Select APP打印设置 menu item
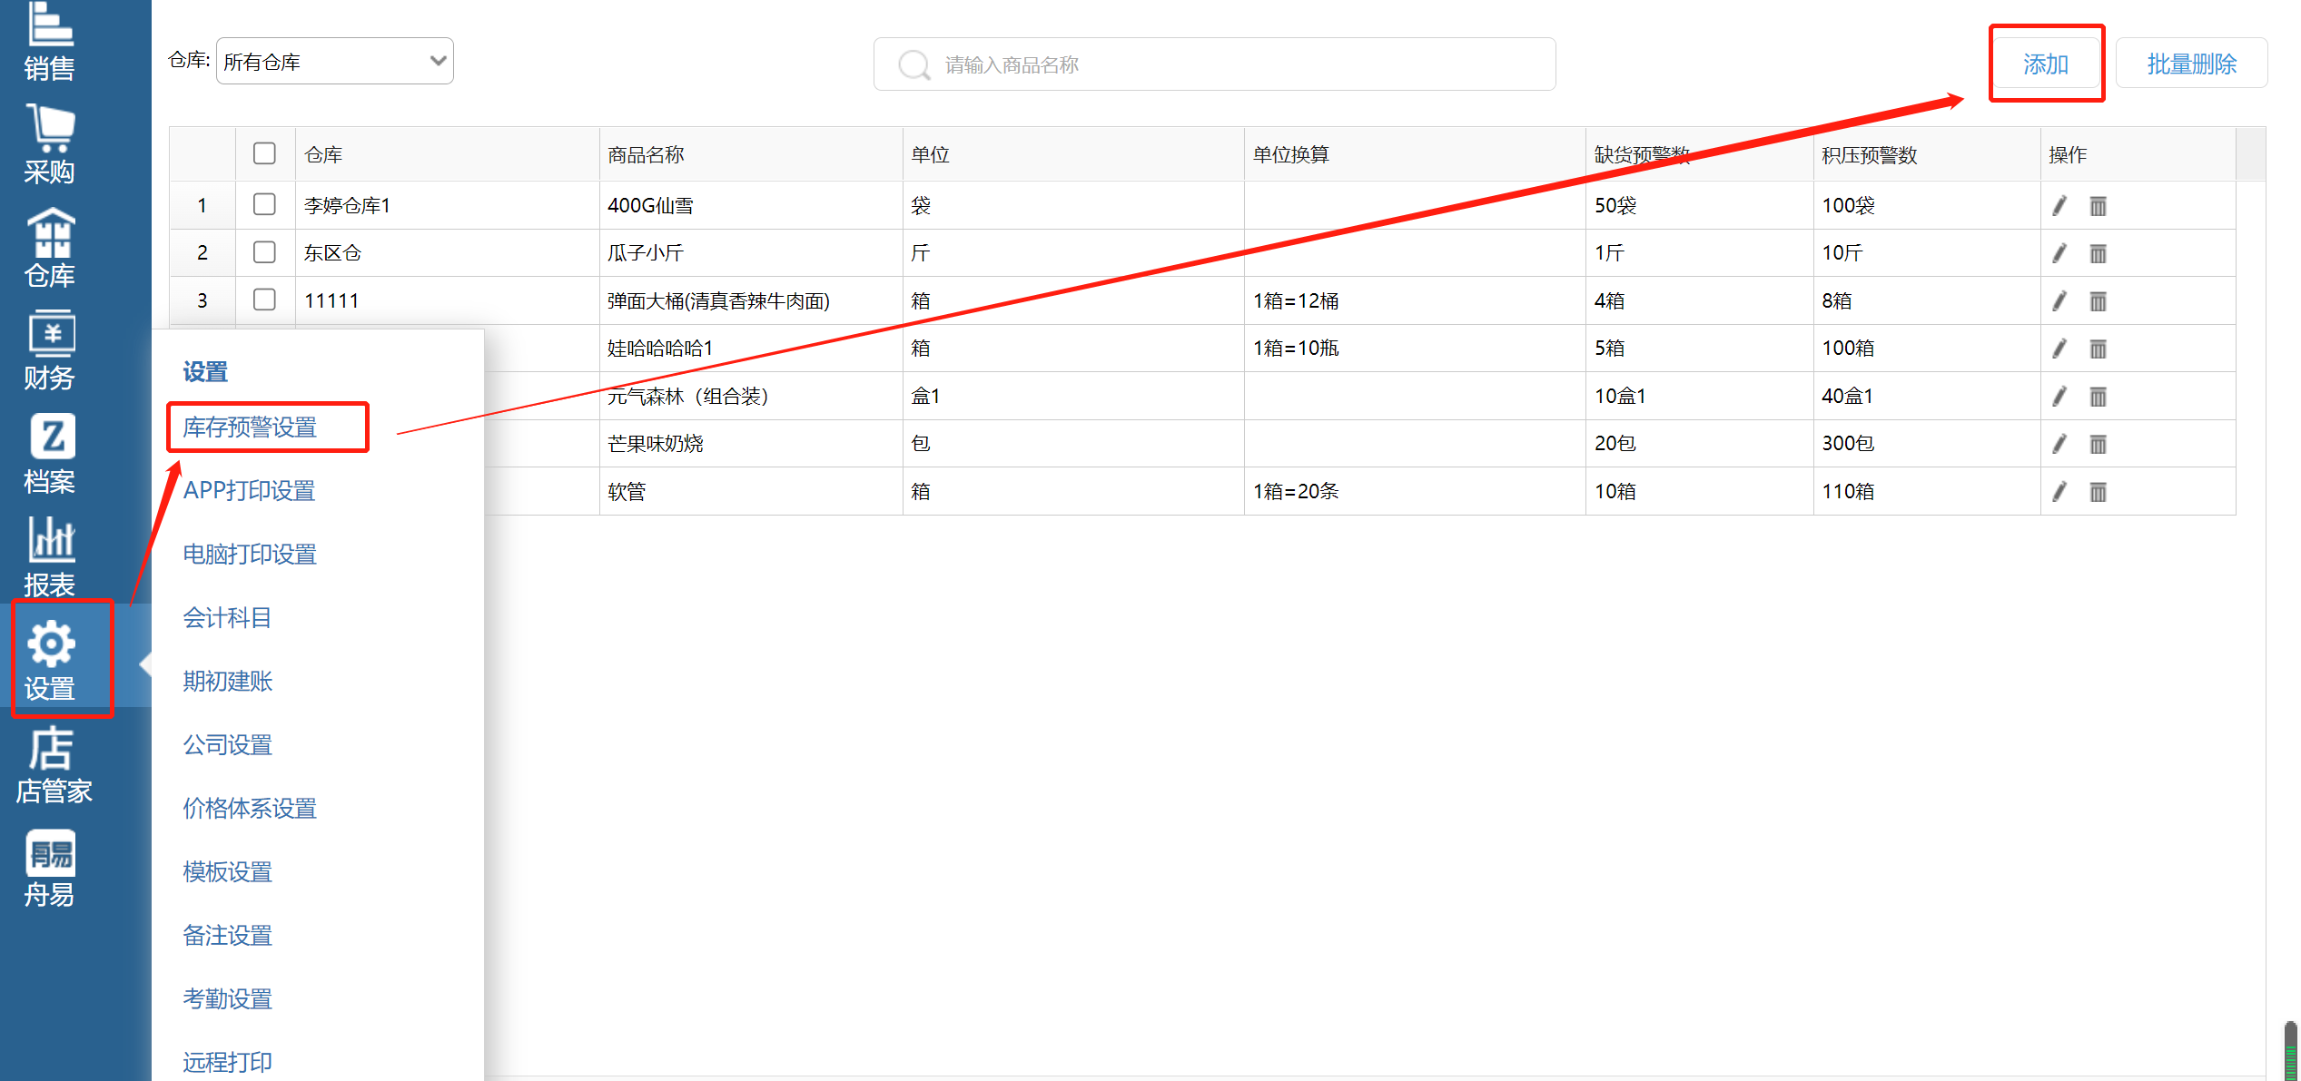 (x=249, y=491)
